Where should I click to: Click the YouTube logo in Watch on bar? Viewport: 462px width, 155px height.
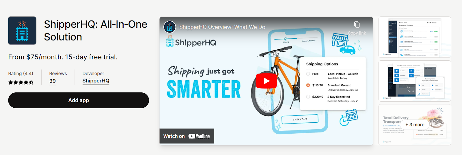(x=199, y=136)
